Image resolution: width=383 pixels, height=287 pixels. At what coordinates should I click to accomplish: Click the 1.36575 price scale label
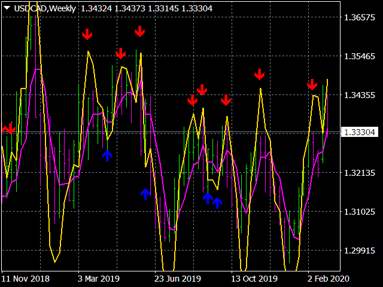point(360,18)
